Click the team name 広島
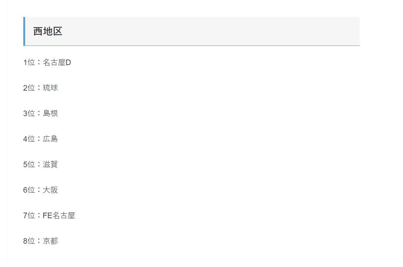 pos(50,139)
